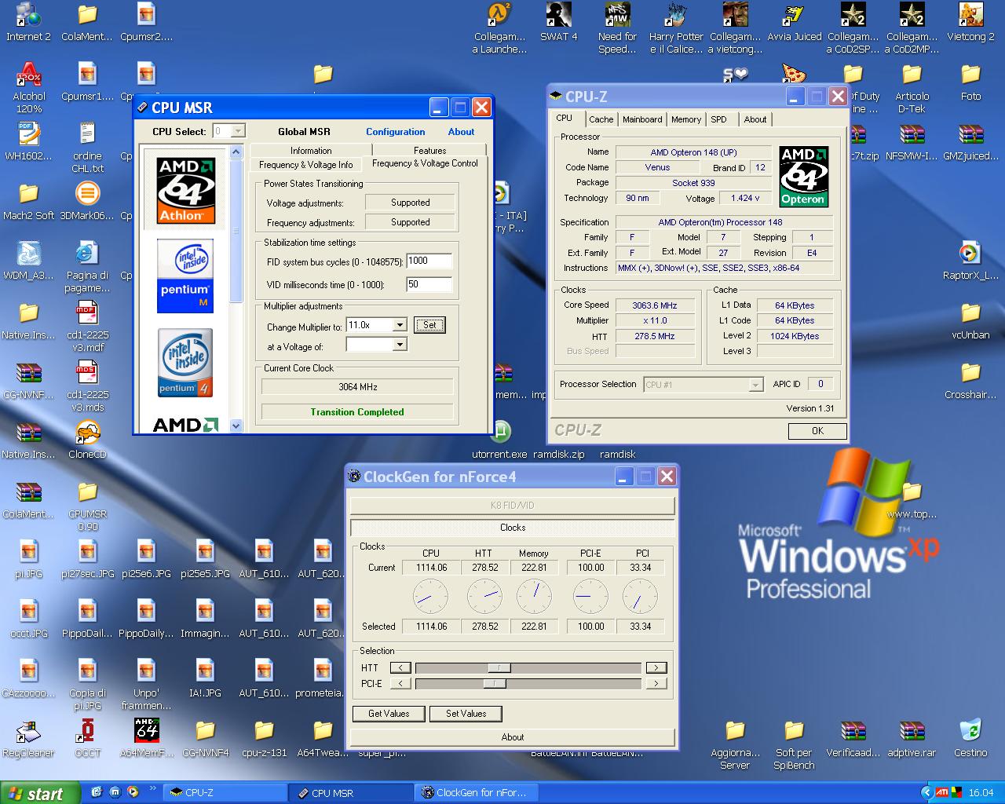This screenshot has width=1005, height=804.
Task: Switch to ClockGen in the taskbar
Action: pos(477,793)
